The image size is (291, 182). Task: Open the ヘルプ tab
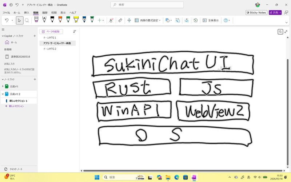point(73,13)
